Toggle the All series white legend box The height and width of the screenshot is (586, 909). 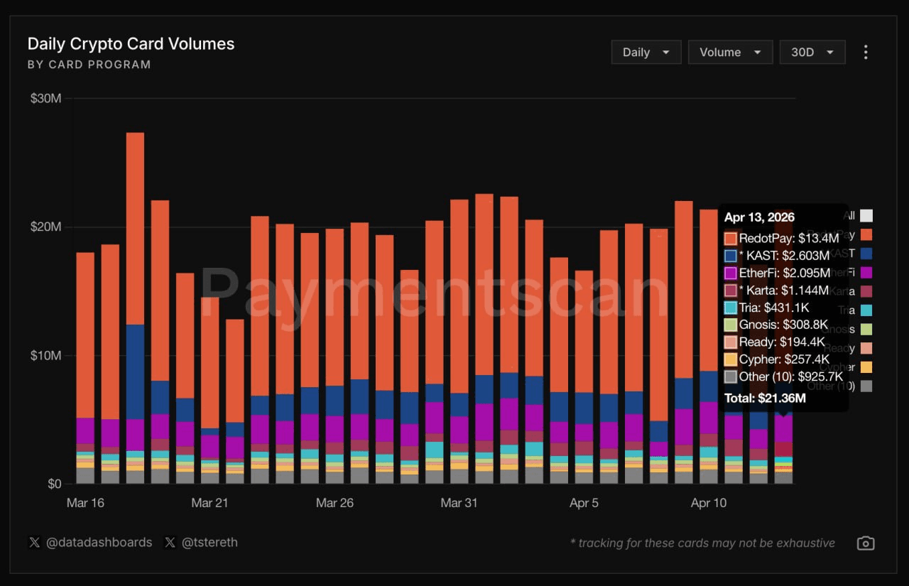[866, 216]
